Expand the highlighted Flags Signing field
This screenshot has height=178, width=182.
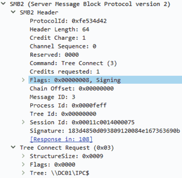pos(23,80)
